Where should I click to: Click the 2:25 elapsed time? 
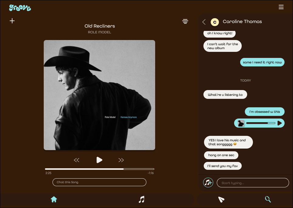[x=48, y=173]
